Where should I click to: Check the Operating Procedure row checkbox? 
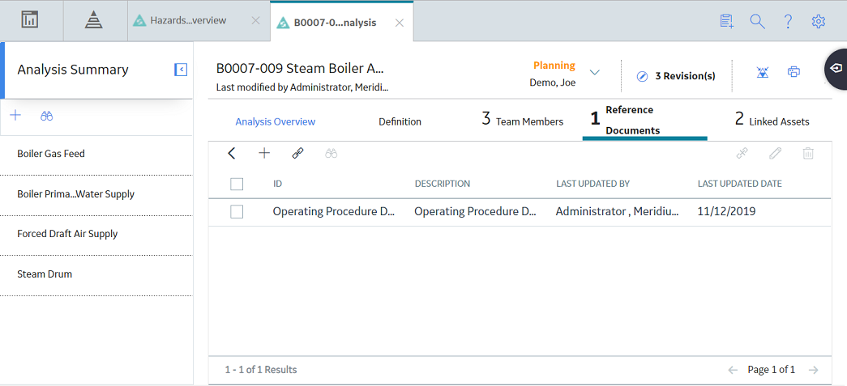coord(237,212)
